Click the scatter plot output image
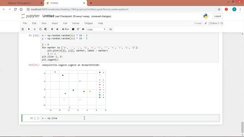This screenshot has width=244, height=137. pyautogui.click(x=74, y=91)
